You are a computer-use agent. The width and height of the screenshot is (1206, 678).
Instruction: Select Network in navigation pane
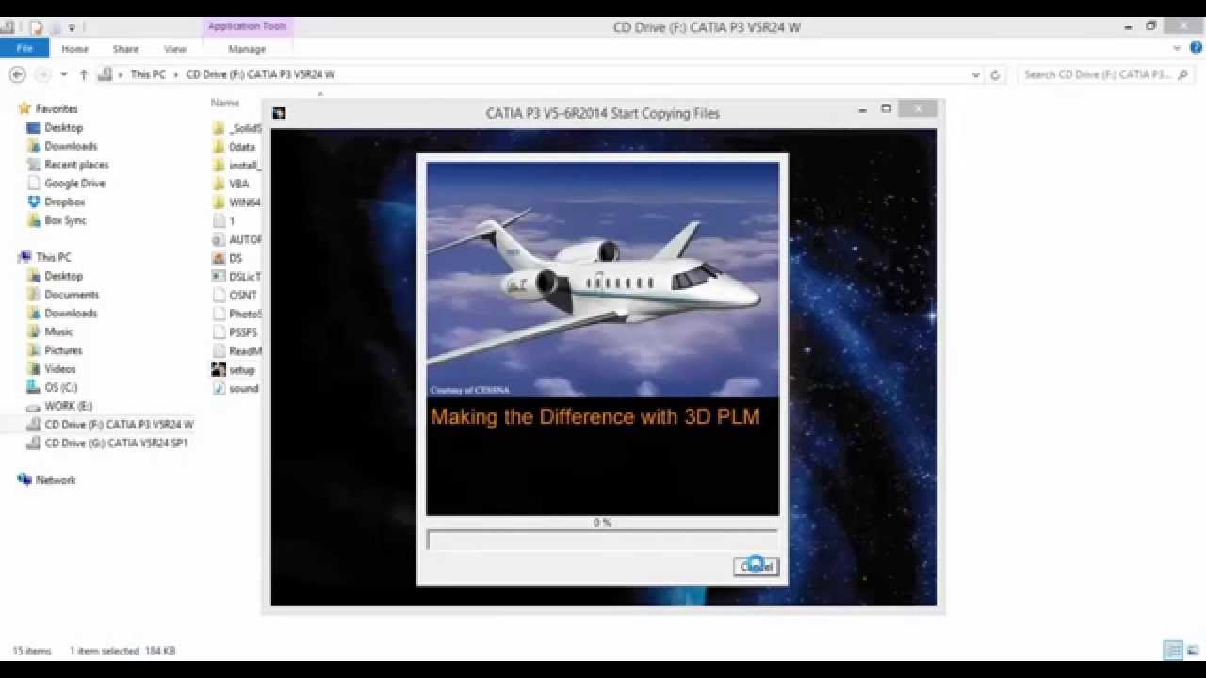(56, 480)
